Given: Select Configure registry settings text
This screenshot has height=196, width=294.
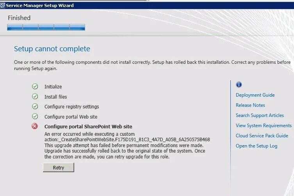Looking at the screenshot, I should (x=71, y=107).
